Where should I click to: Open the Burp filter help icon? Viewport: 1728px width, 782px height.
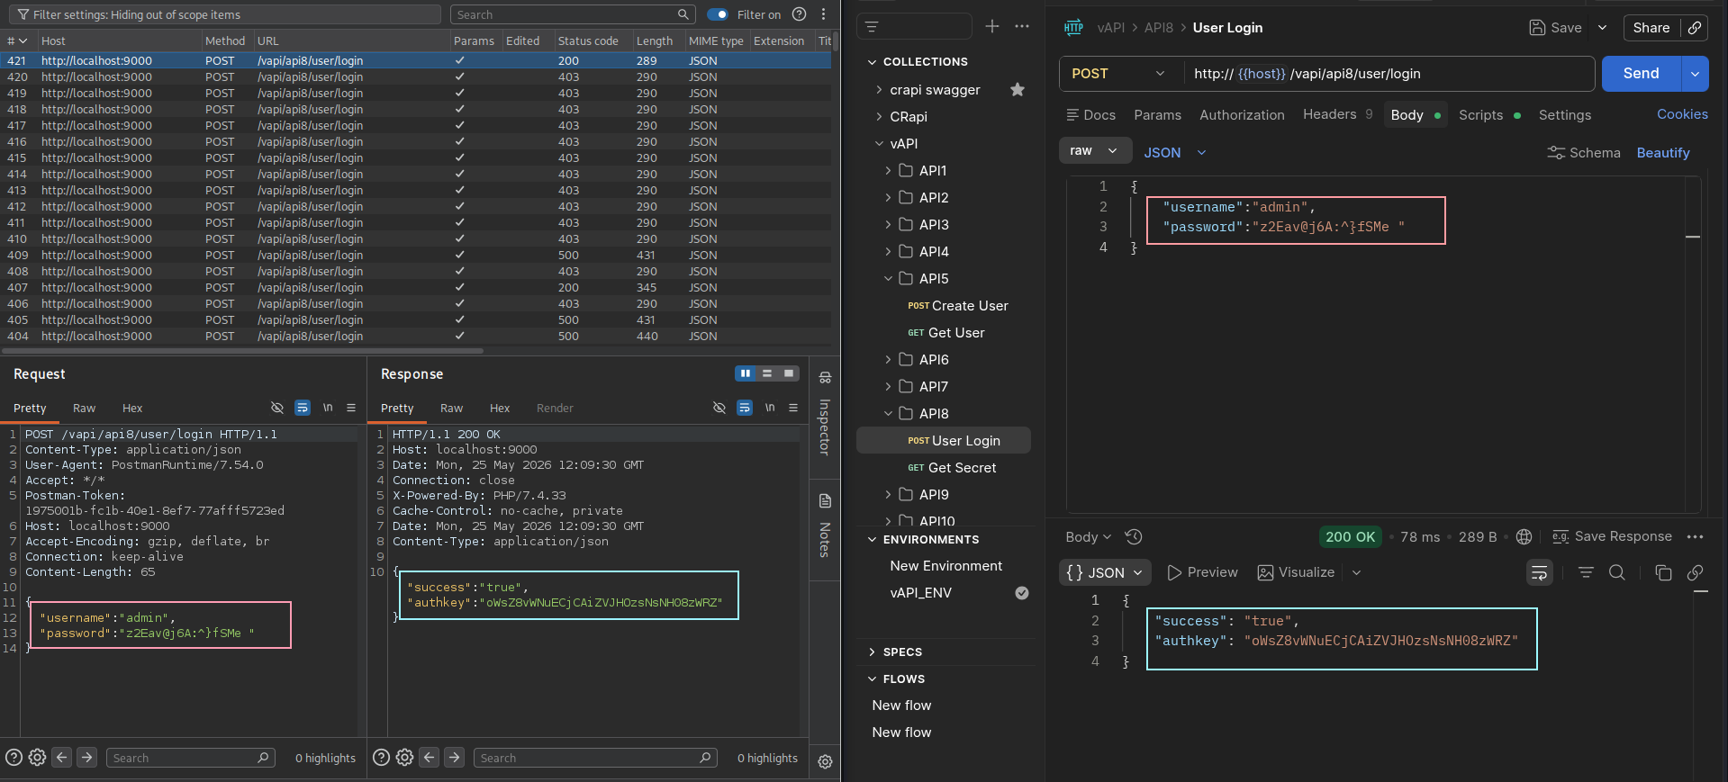pyautogui.click(x=799, y=14)
